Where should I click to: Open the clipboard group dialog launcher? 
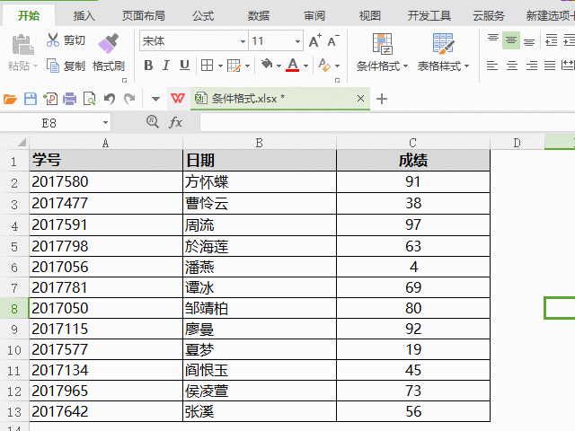tap(124, 80)
